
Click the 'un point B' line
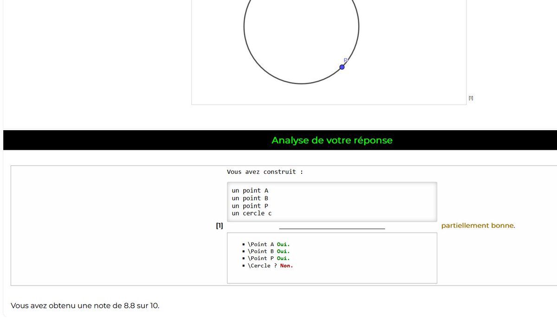point(250,198)
